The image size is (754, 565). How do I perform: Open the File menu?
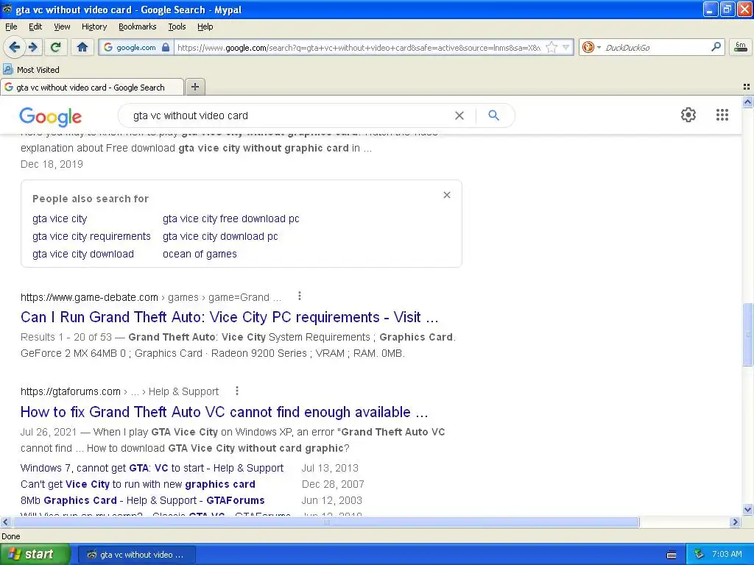click(x=11, y=26)
